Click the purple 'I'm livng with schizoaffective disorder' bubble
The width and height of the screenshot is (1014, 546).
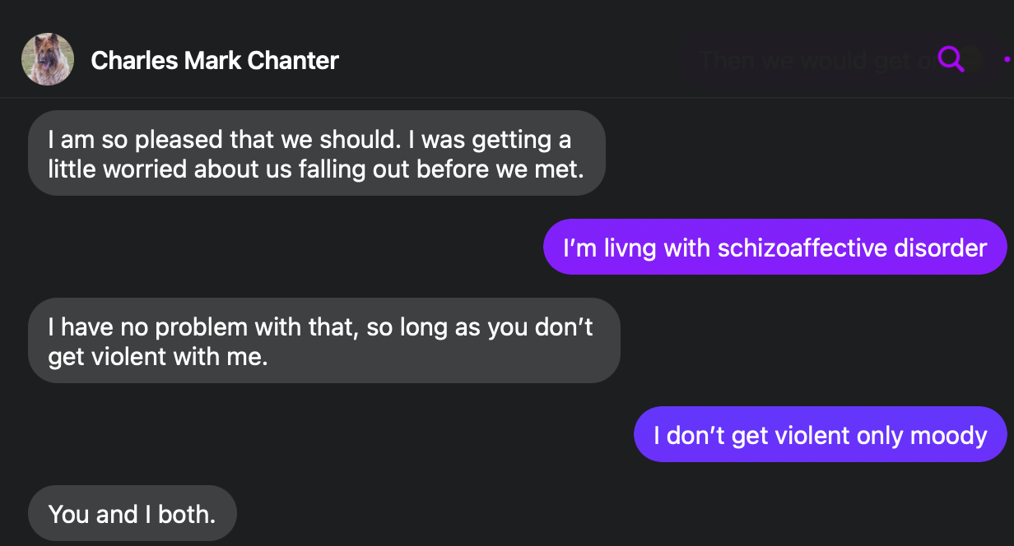(x=774, y=247)
